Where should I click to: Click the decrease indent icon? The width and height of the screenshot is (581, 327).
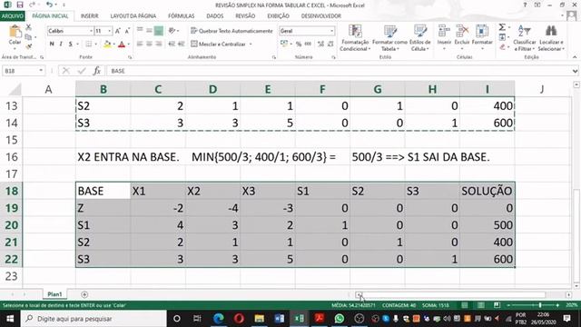[x=172, y=44]
